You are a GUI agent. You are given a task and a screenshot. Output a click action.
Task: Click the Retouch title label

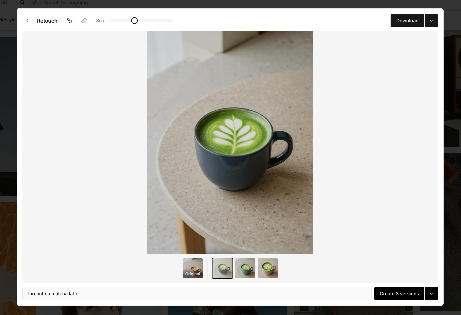[x=47, y=21]
